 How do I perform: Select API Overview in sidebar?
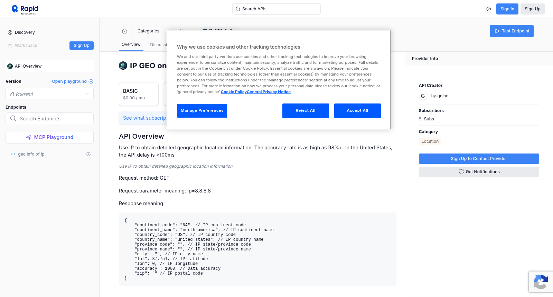49,66
